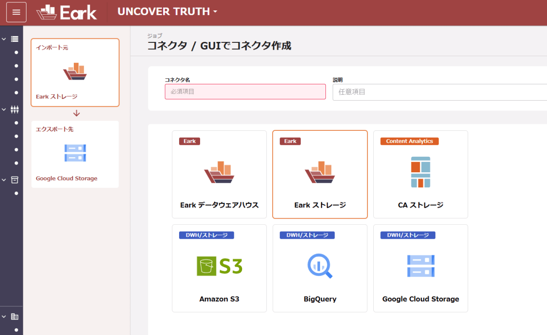Click the 説明 optional input field
547x335 pixels.
click(x=440, y=92)
